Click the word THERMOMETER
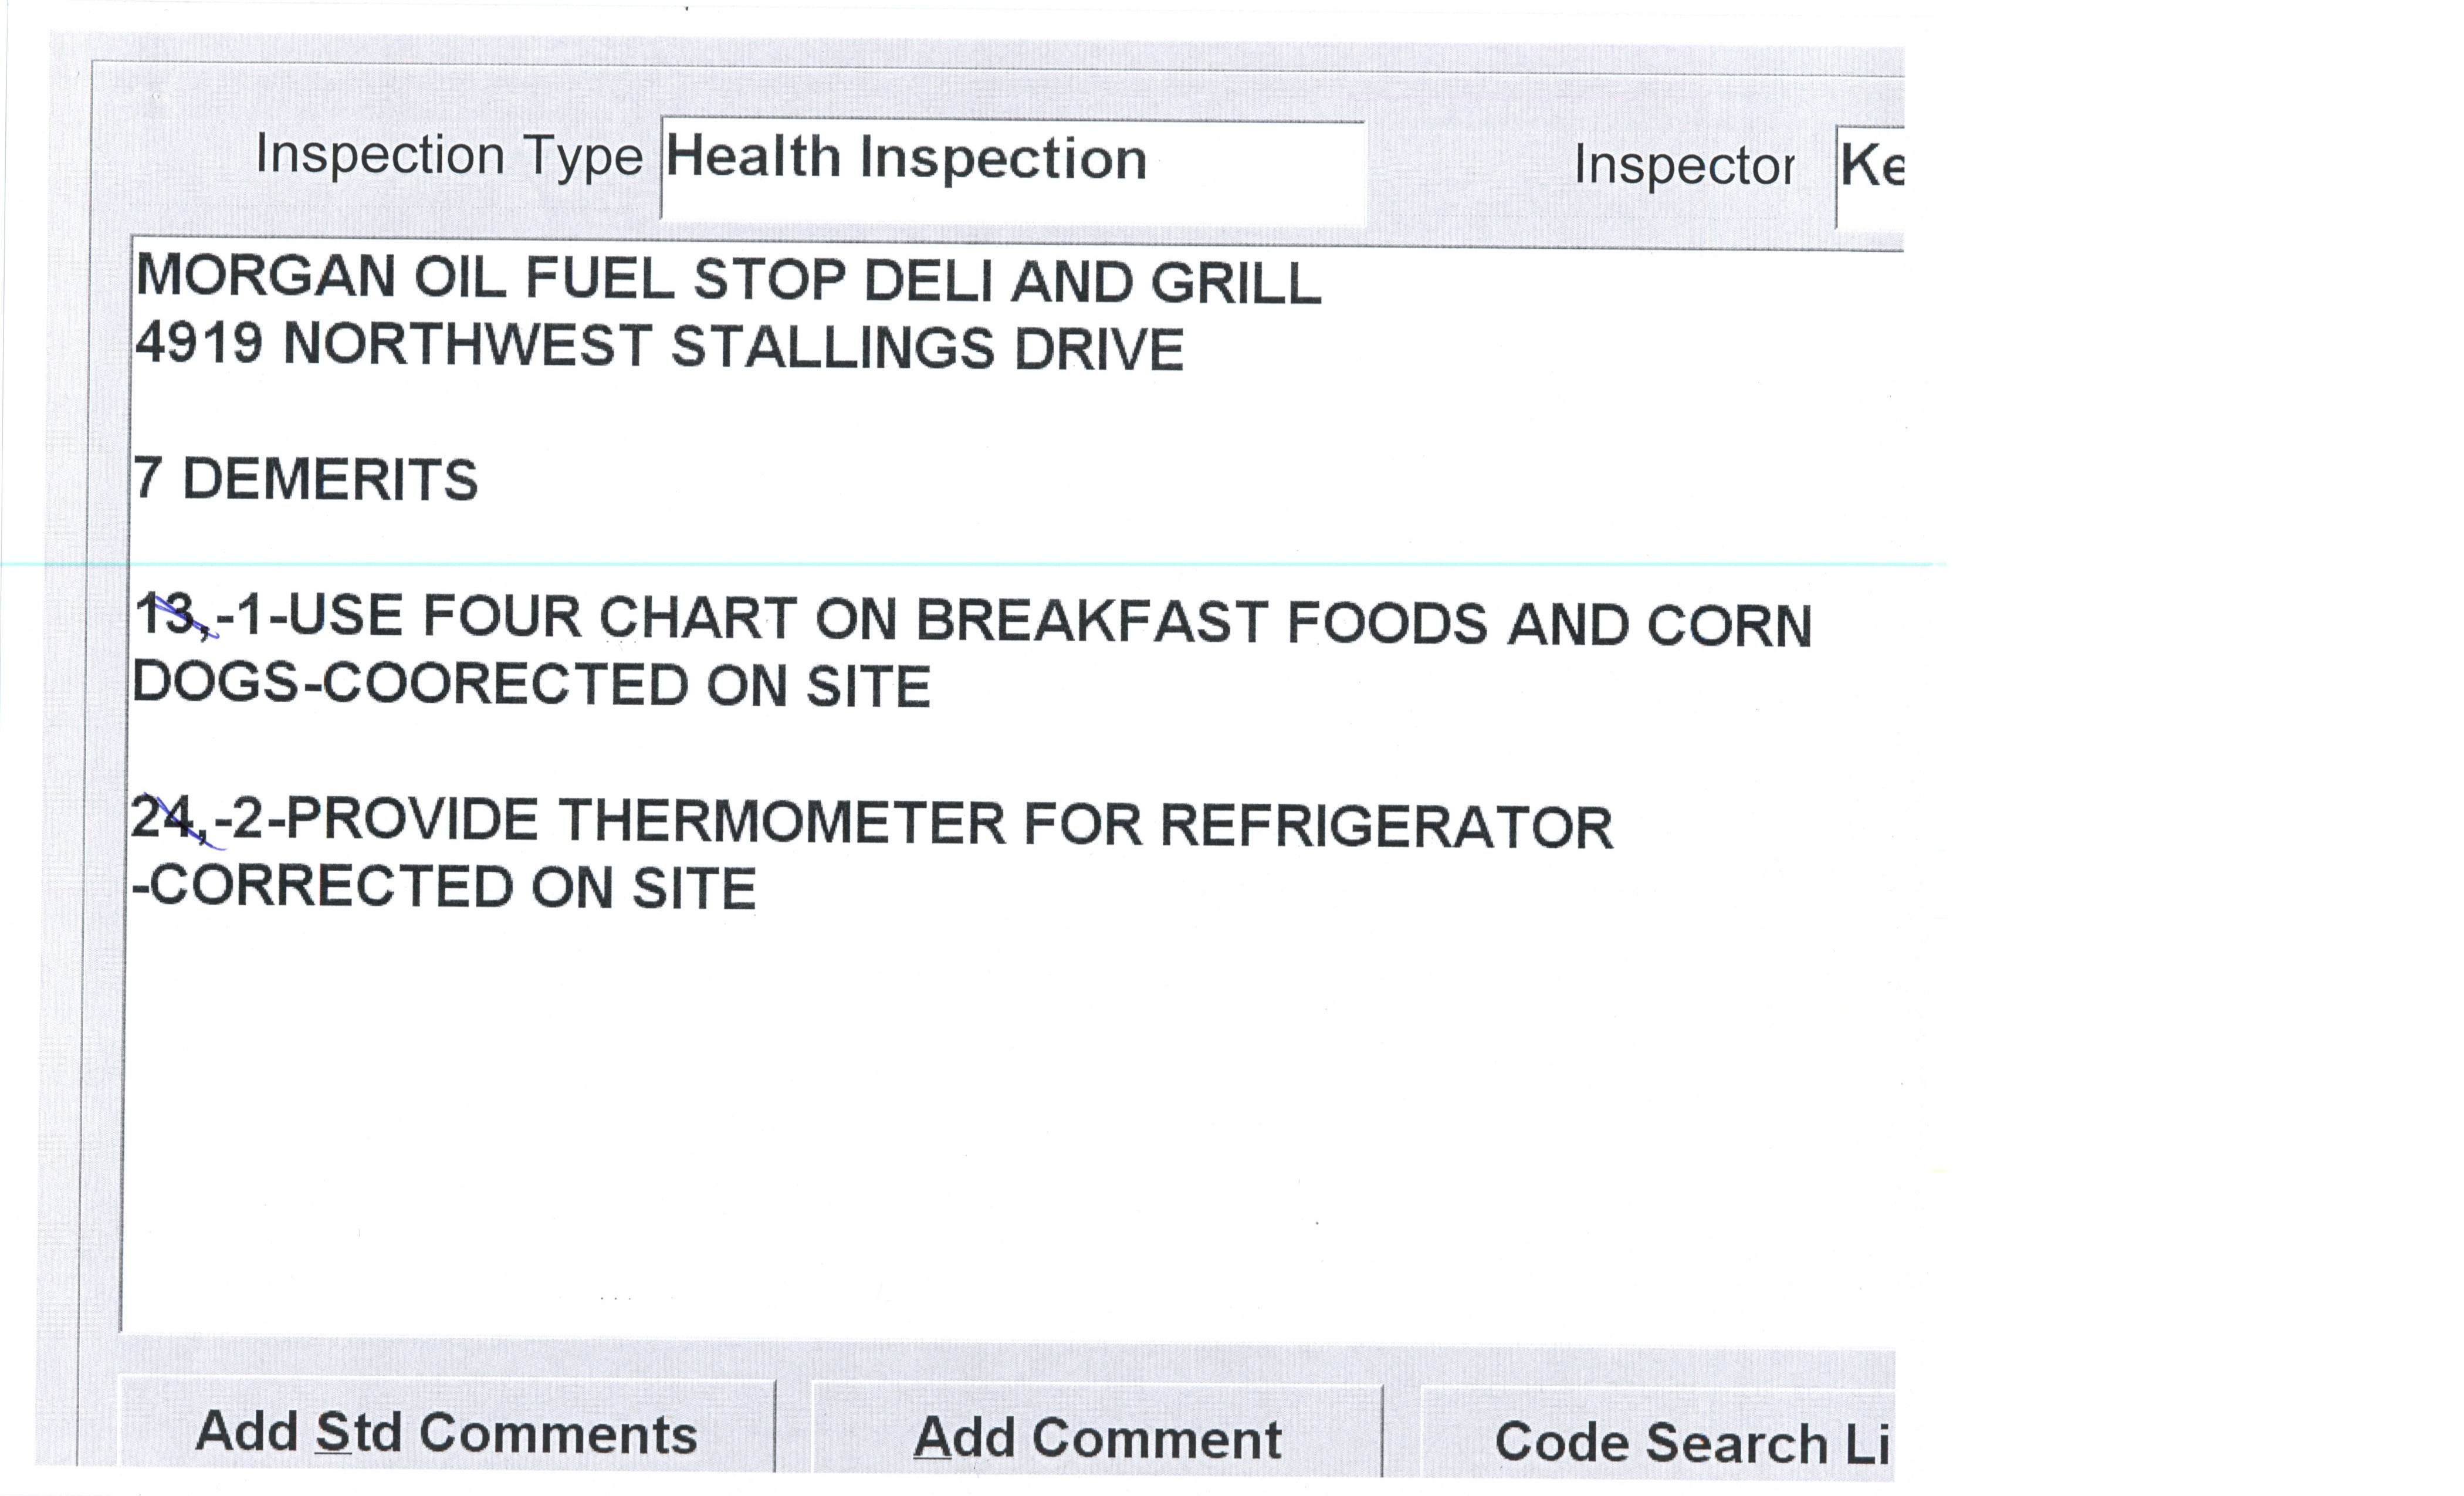Screen dimensions: 2464x1496 click(781, 823)
